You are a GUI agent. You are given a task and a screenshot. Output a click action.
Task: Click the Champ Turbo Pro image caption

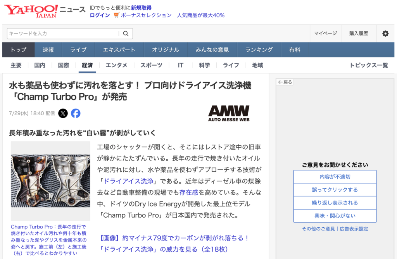tap(48, 240)
